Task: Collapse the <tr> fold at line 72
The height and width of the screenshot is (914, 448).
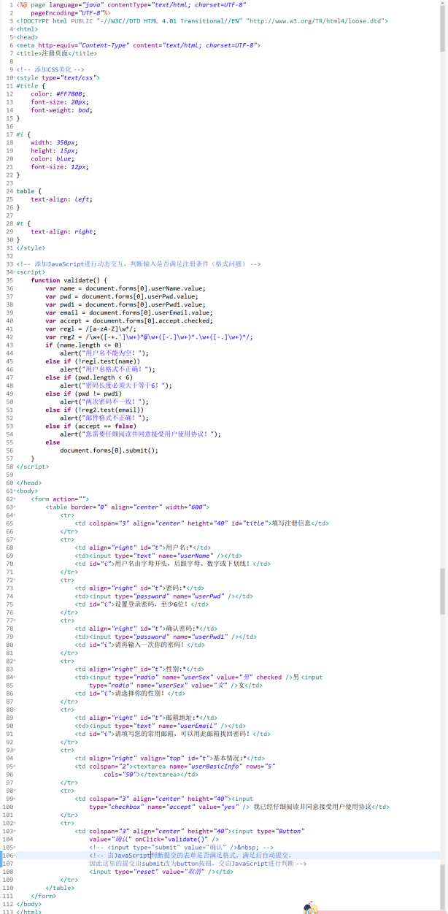Action: tap(15, 580)
